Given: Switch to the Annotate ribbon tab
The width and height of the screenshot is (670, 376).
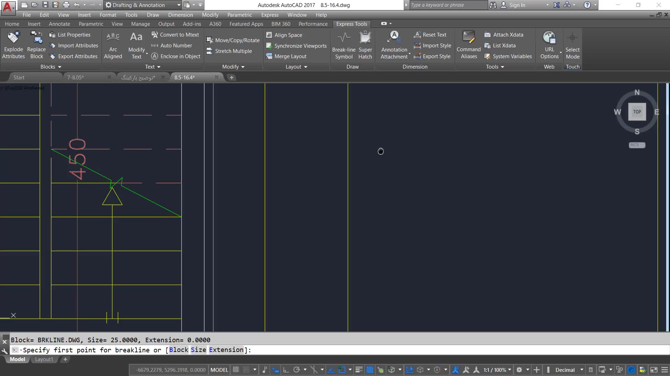Looking at the screenshot, I should pyautogui.click(x=59, y=24).
